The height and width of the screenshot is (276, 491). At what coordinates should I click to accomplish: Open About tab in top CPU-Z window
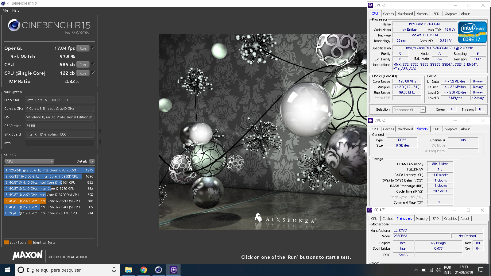466,14
